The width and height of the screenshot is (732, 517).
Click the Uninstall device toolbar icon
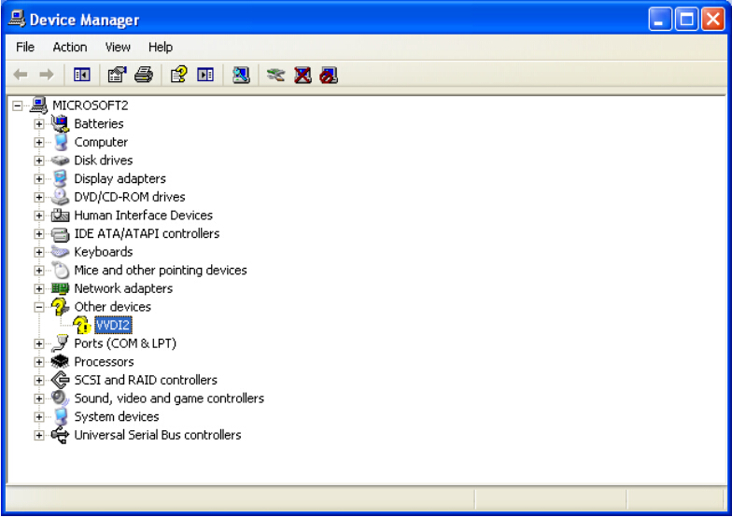303,75
